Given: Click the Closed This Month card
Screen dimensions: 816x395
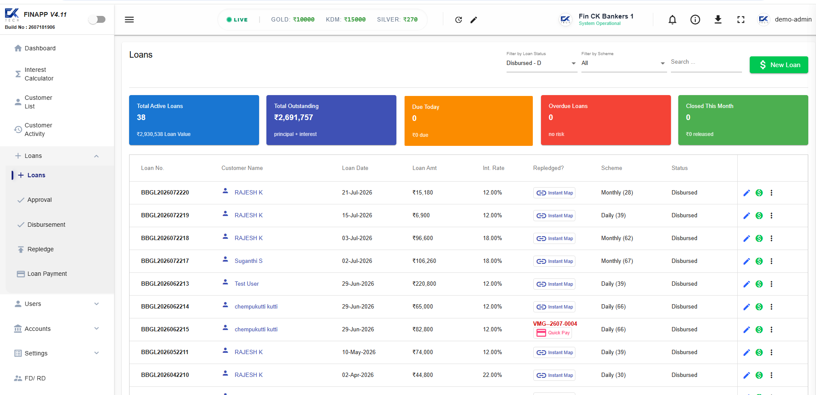Looking at the screenshot, I should [743, 120].
